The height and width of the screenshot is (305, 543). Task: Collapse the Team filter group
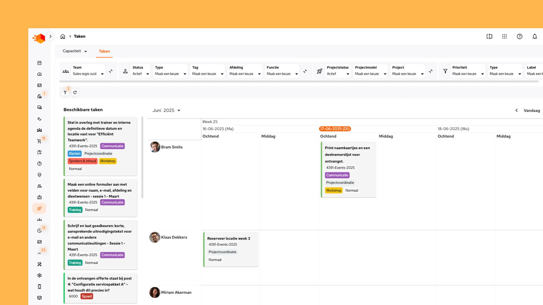(111, 71)
